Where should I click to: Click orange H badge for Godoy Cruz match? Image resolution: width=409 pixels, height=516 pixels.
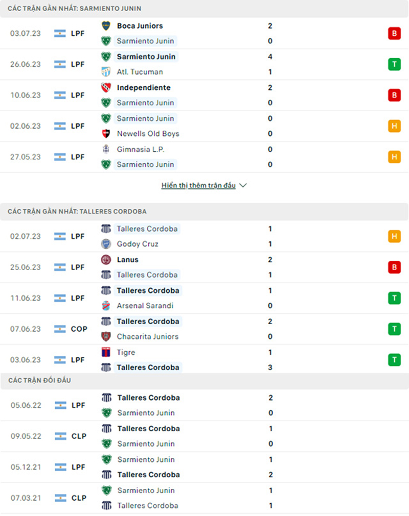click(394, 236)
